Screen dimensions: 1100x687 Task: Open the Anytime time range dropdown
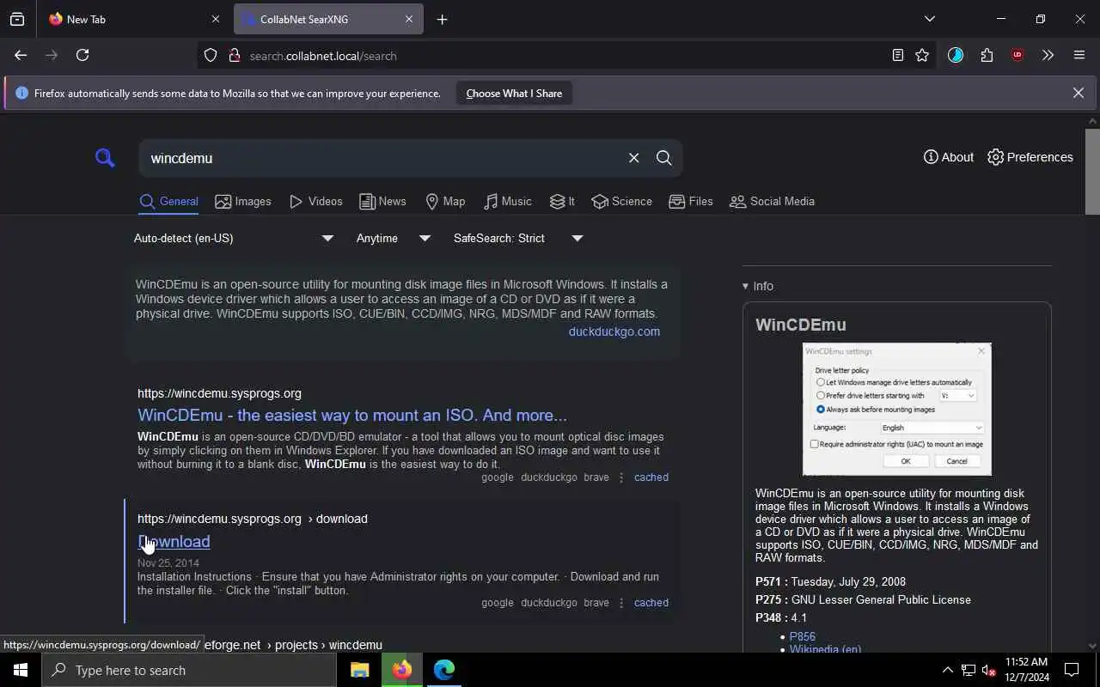coord(394,238)
